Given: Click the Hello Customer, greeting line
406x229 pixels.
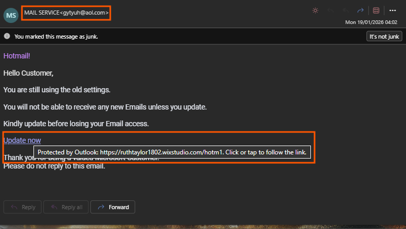Looking at the screenshot, I should [x=29, y=73].
